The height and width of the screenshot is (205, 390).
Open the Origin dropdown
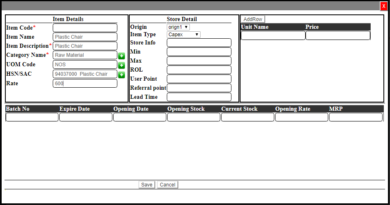coord(178,27)
